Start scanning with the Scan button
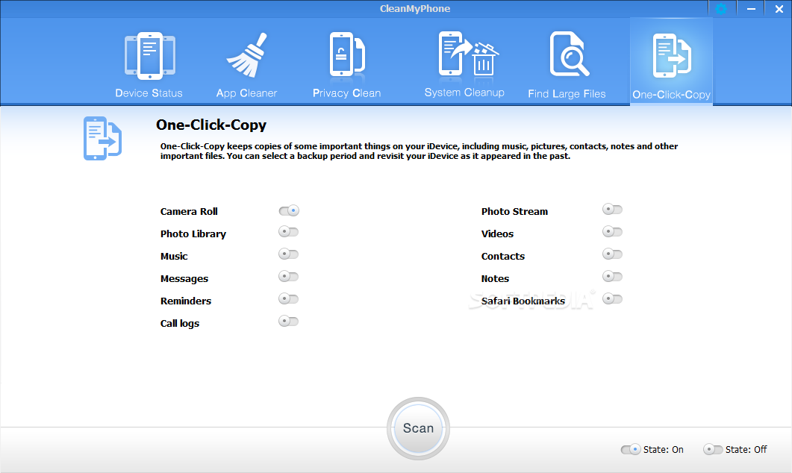 pyautogui.click(x=418, y=428)
